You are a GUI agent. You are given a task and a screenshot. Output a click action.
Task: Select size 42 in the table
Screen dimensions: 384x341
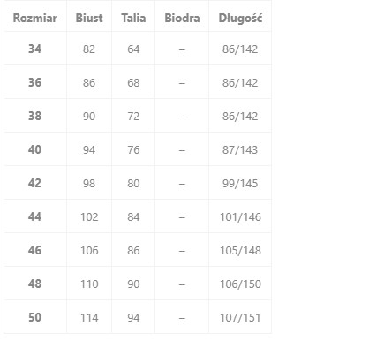coord(34,183)
